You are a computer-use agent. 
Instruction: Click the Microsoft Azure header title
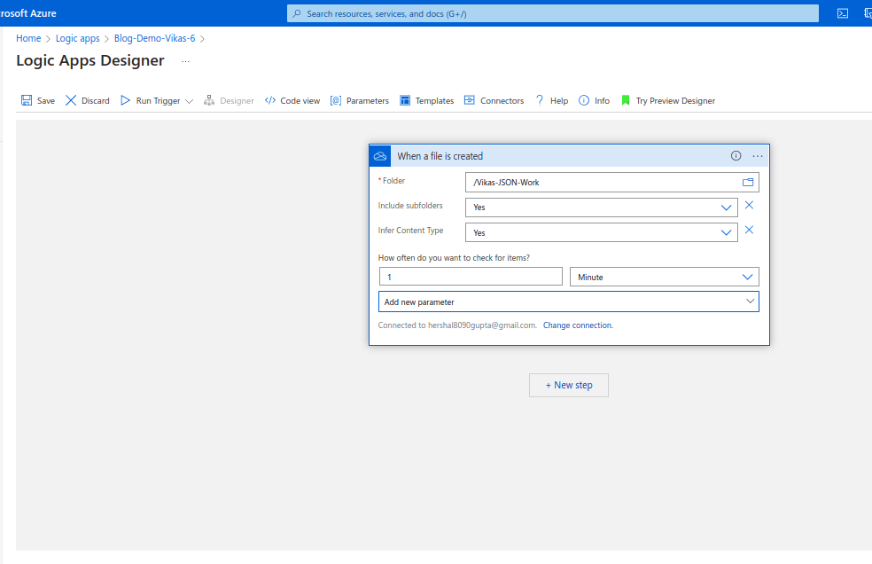[27, 13]
